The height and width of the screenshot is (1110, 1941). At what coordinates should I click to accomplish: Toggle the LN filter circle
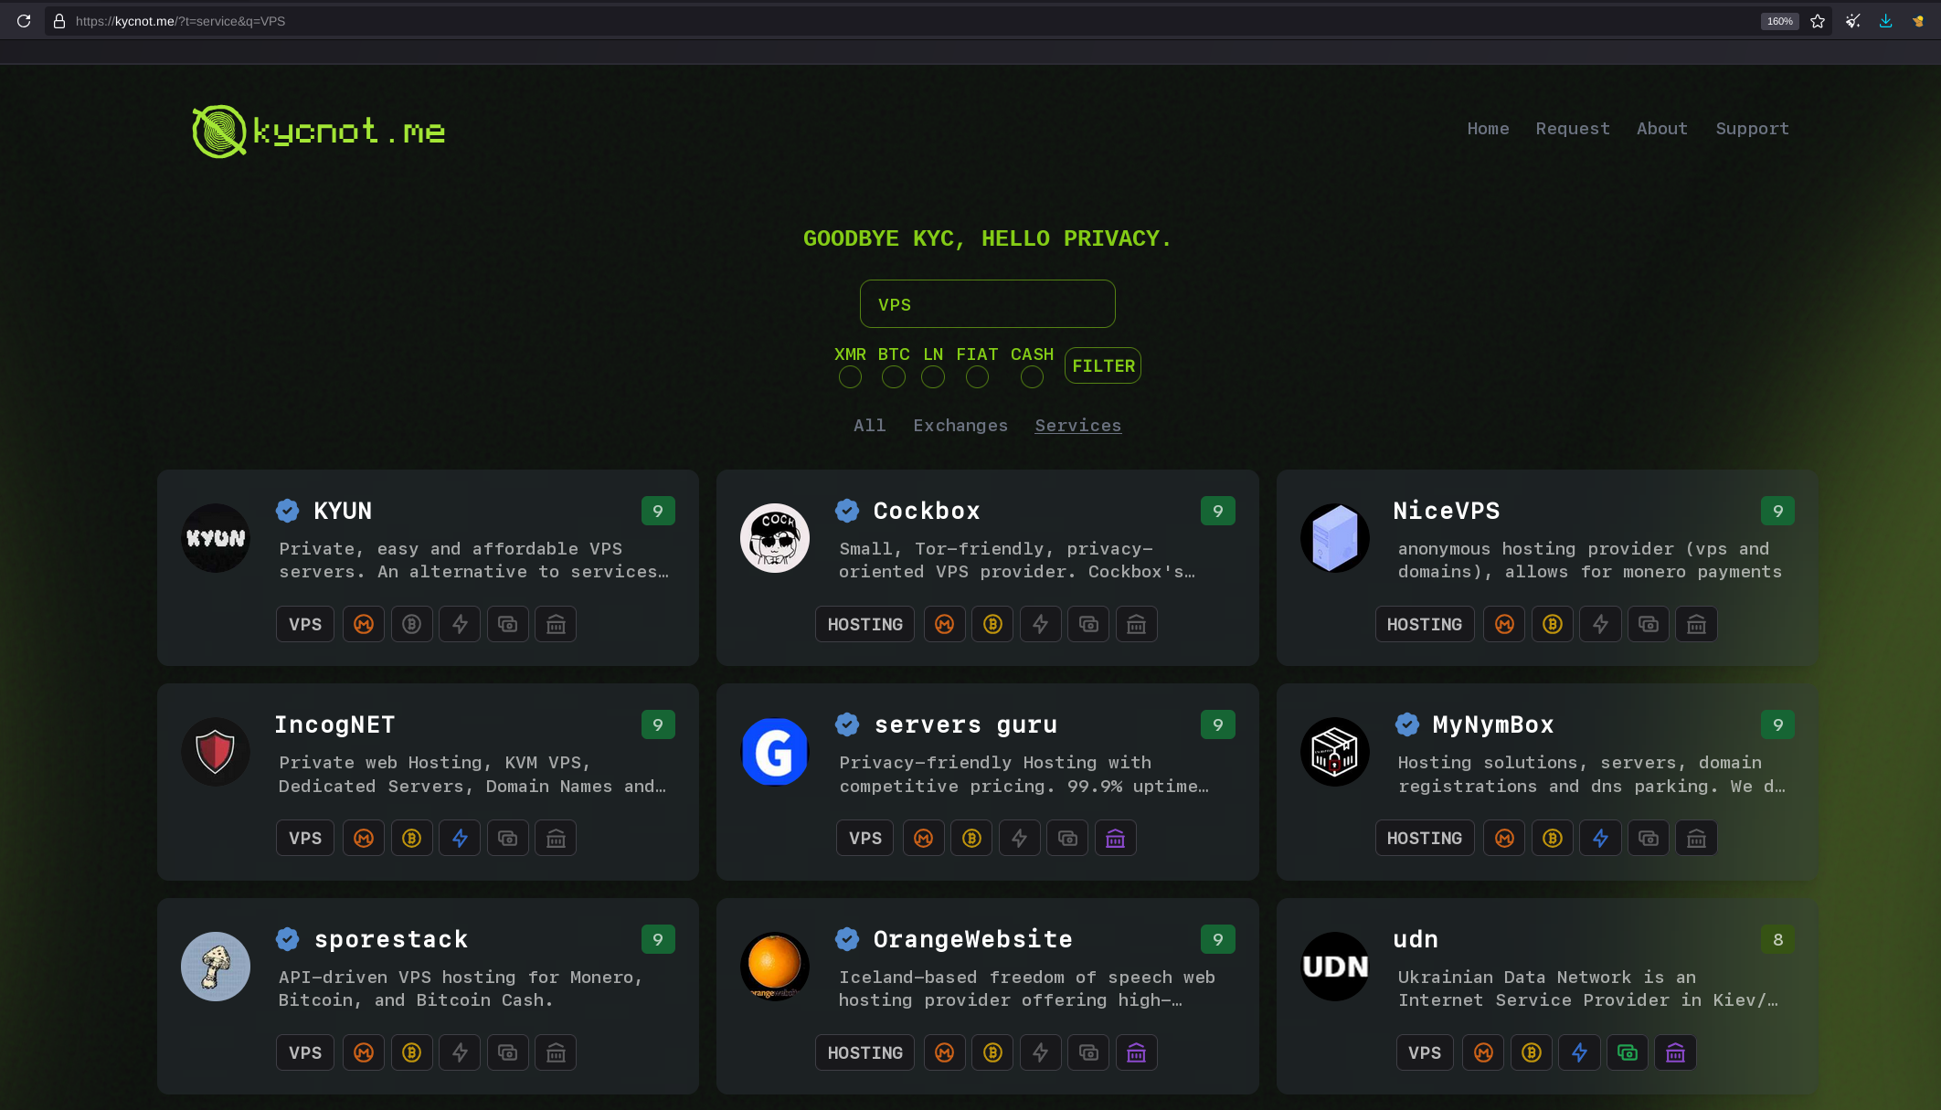click(x=933, y=376)
